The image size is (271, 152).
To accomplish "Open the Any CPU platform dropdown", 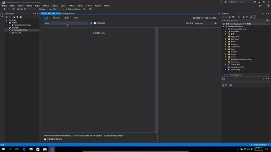I will pos(56,9).
